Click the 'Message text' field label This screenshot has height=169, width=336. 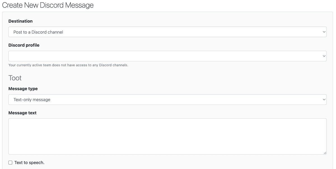(22, 113)
